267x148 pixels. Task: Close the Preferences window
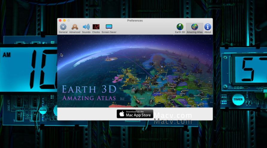pyautogui.click(x=60, y=21)
